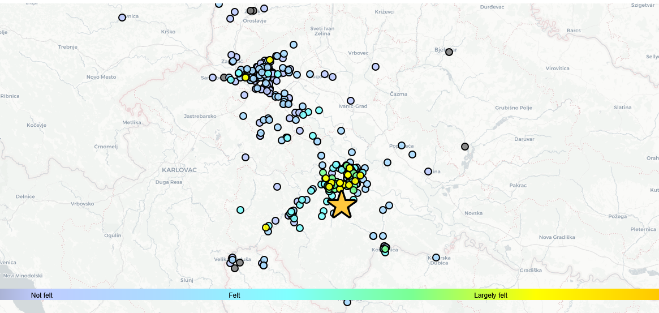
Task: Click the Križevci town label
Action: tap(385, 12)
